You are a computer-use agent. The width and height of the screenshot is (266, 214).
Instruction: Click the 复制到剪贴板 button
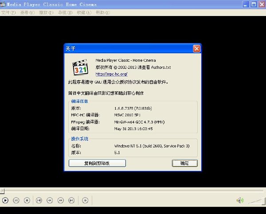(x=97, y=163)
